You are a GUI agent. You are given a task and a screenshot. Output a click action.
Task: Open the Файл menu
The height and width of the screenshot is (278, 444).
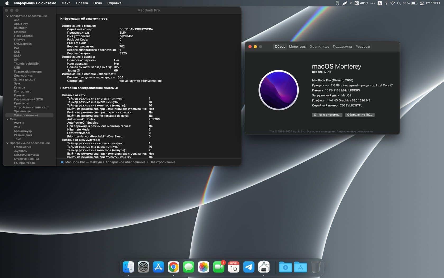(66, 3)
